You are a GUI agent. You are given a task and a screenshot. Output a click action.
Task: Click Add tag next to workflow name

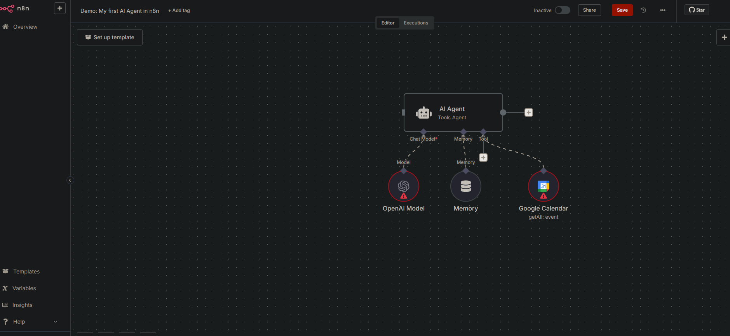click(179, 10)
